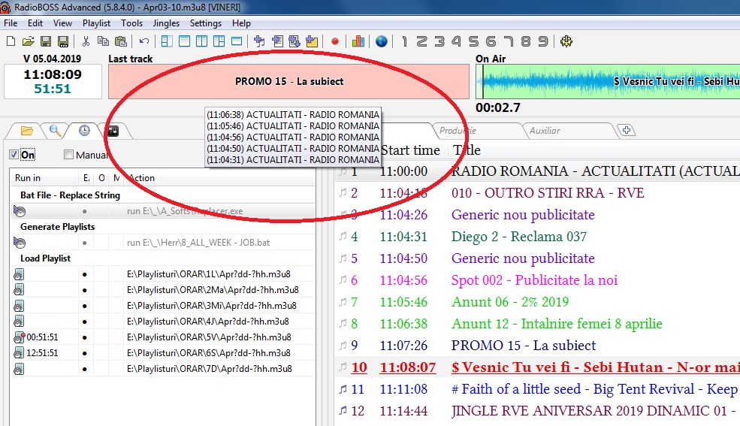Click the fourth panel layout icon in toolbar
This screenshot has width=740, height=426.
point(219,41)
